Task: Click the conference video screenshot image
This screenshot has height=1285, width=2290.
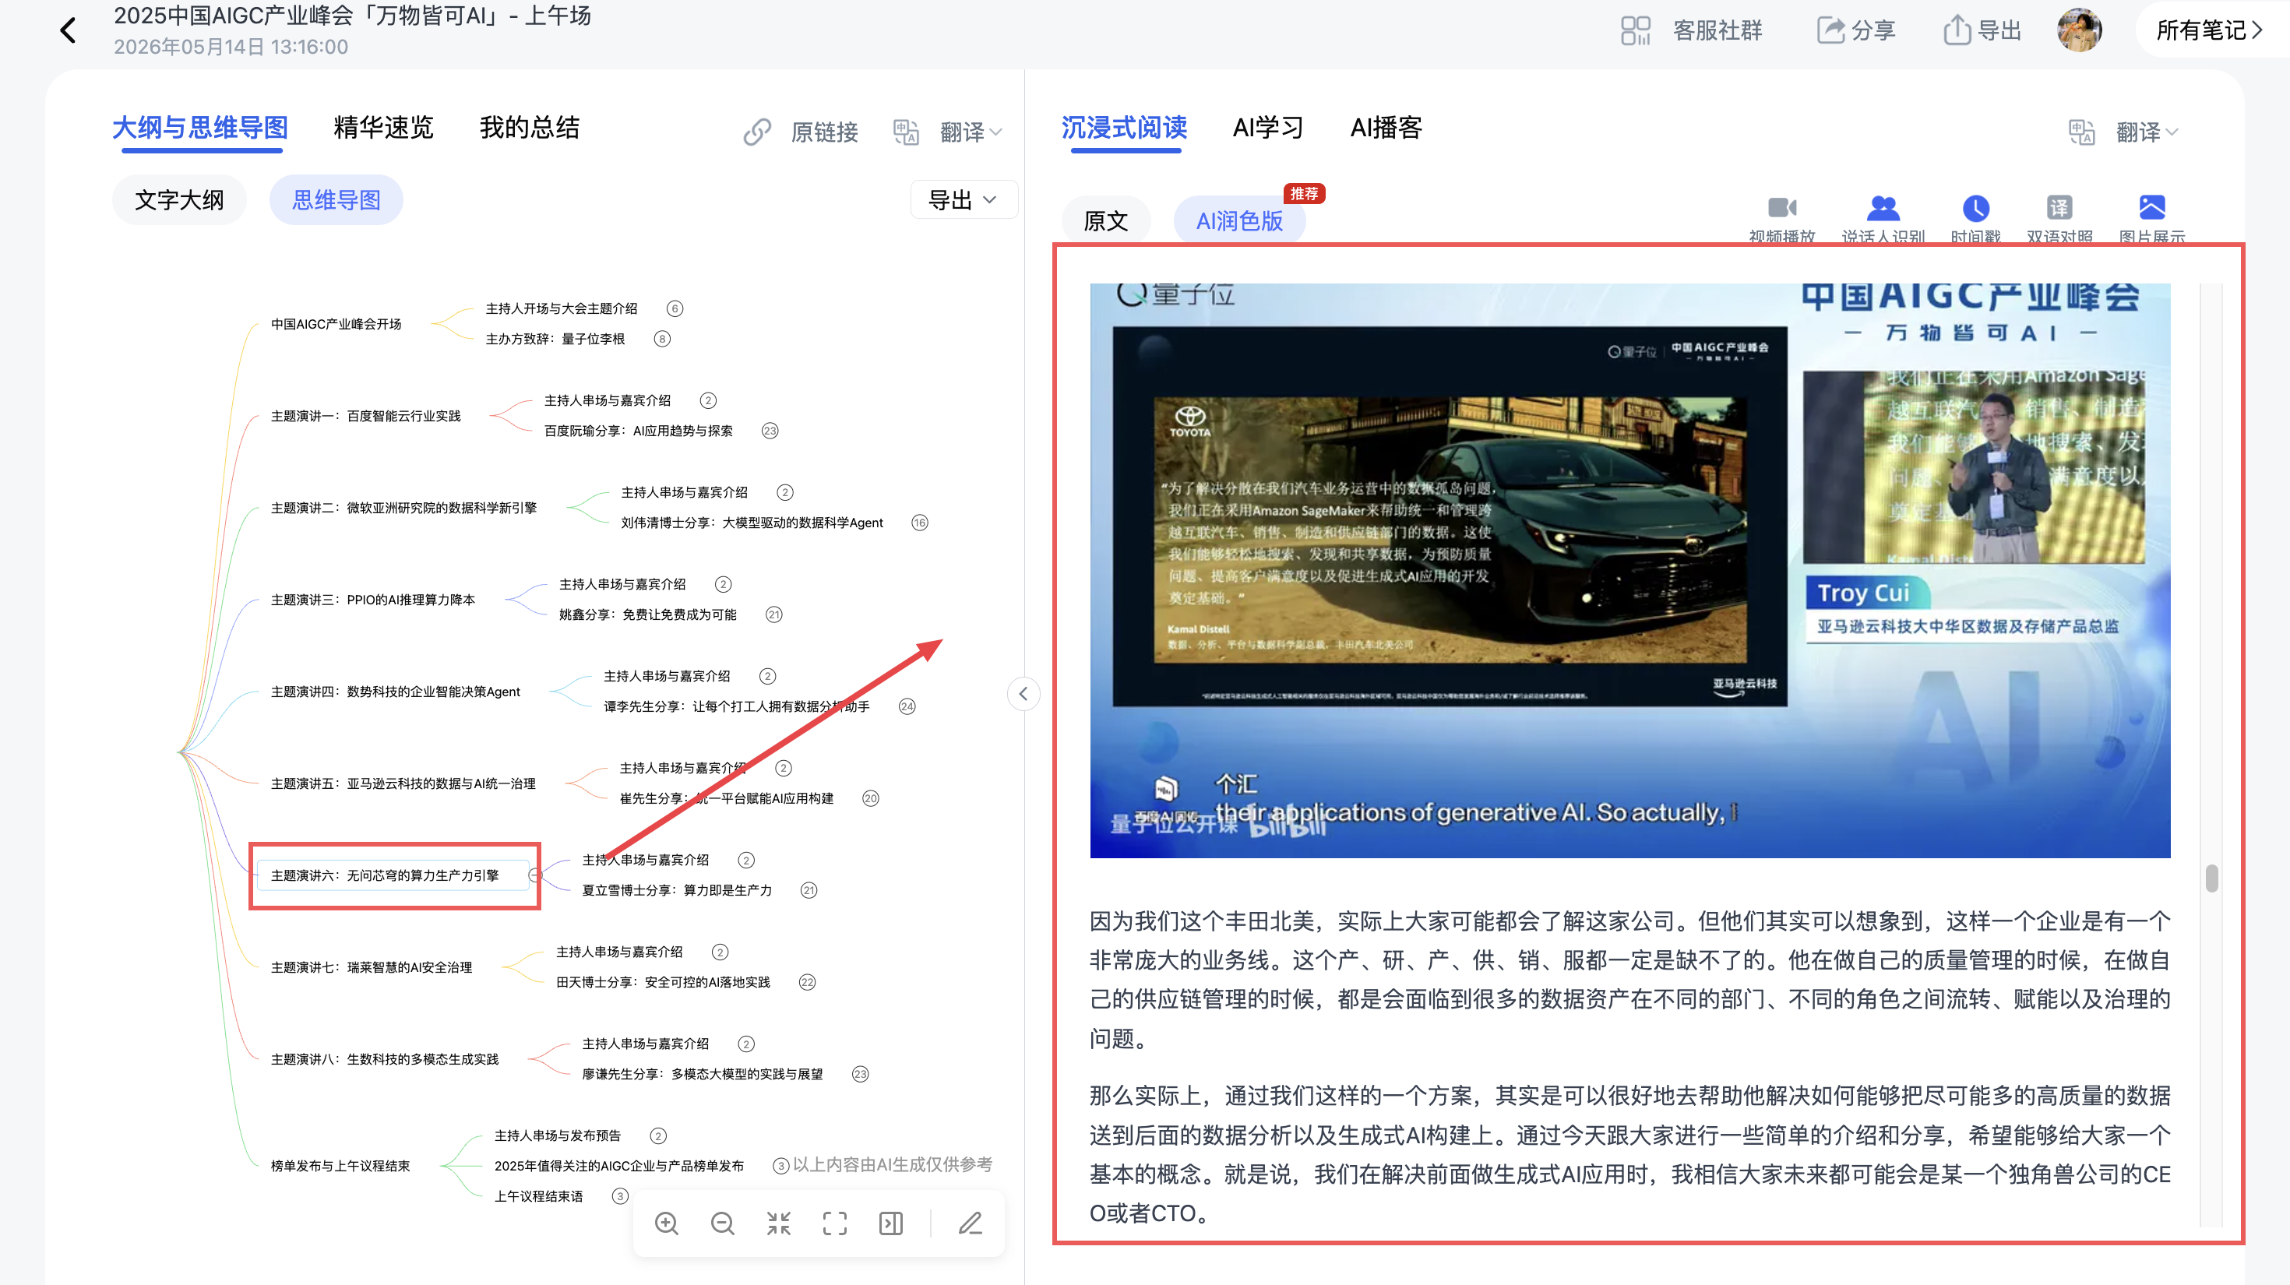Action: coord(1629,569)
